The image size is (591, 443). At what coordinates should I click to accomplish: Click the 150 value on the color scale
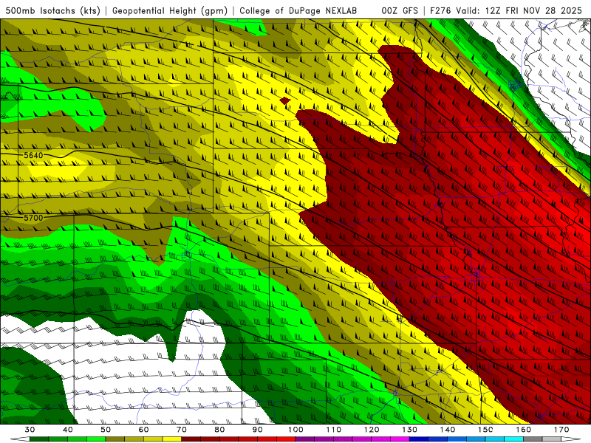tap(485, 430)
